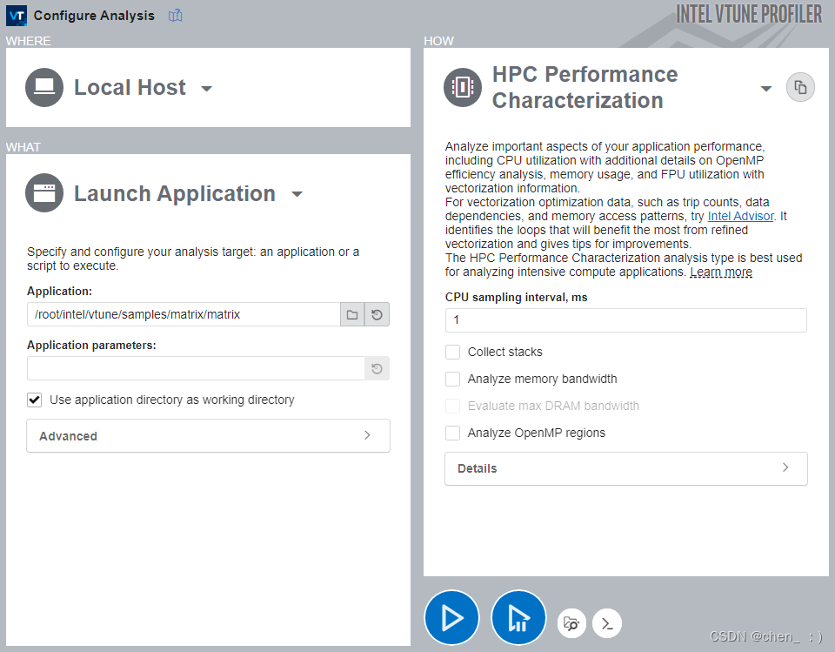Enable the Collect stacks option
Screen dimensions: 835x652
(452, 352)
